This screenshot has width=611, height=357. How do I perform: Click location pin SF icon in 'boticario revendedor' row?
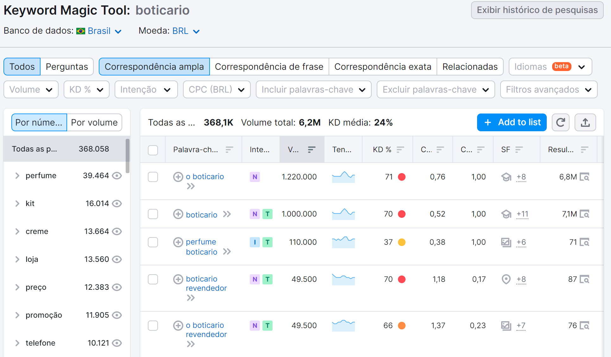506,279
